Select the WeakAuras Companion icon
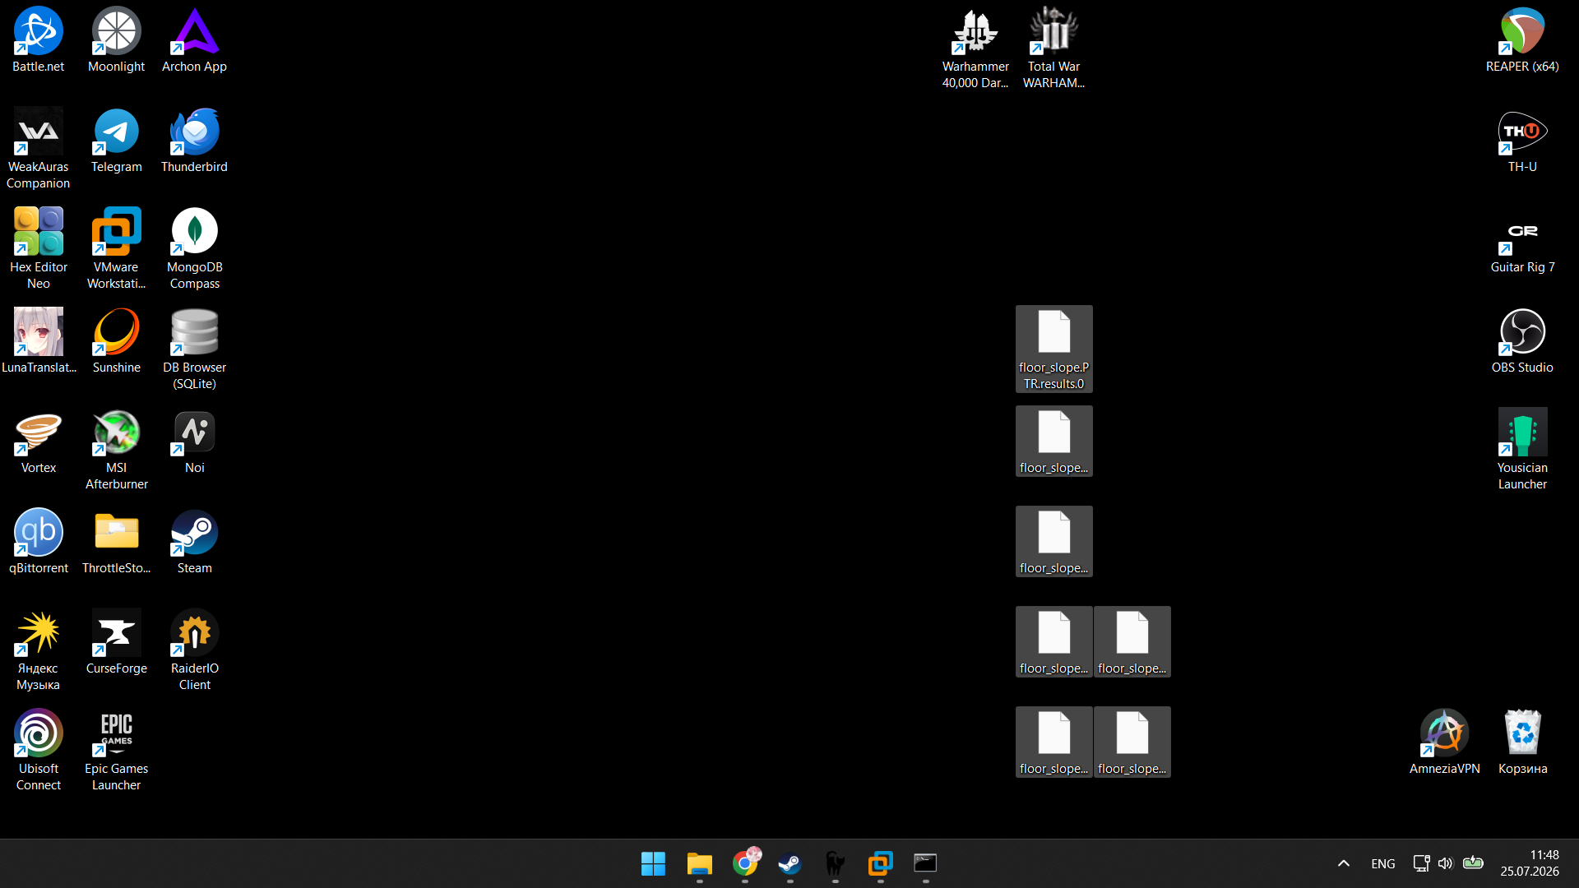This screenshot has width=1579, height=888. coord(38,149)
